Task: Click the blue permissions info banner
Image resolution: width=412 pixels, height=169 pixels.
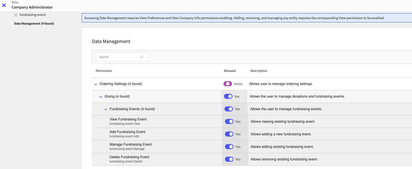Action: 247,18
